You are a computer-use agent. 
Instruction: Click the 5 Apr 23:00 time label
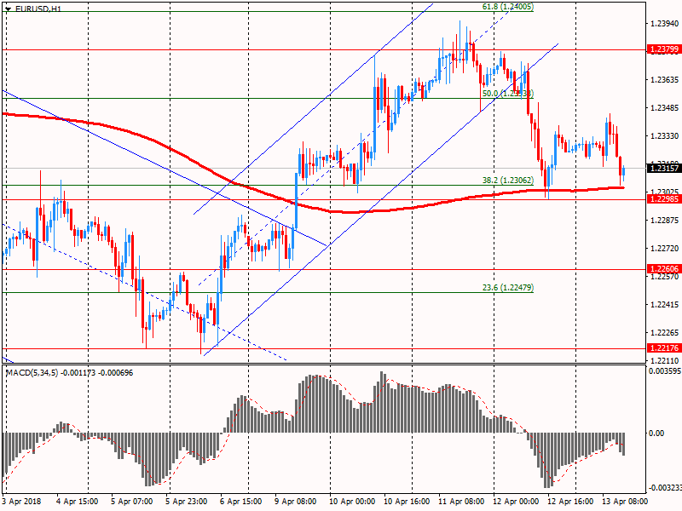tap(187, 502)
